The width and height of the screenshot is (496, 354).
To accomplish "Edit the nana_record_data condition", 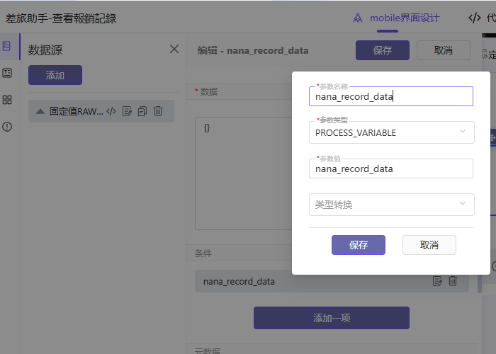I will (x=437, y=281).
